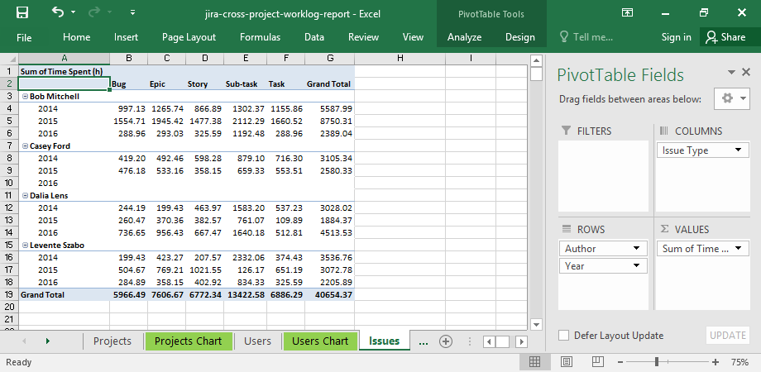Close the PivotTable Fields pane
Viewport: 761px width, 372px height.
point(745,73)
